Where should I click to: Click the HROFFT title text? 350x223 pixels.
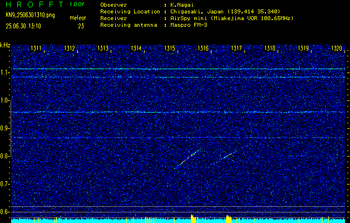point(34,4)
